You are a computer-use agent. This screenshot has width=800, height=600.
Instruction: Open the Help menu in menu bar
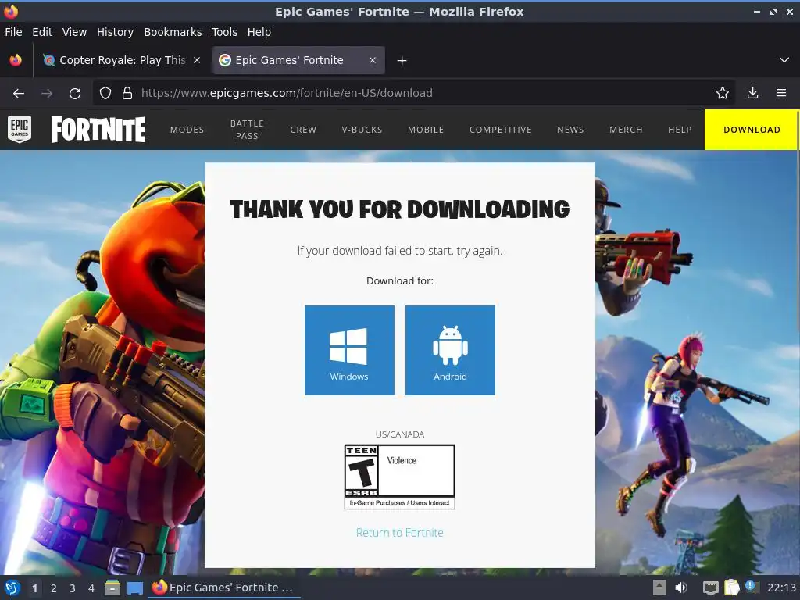[259, 32]
